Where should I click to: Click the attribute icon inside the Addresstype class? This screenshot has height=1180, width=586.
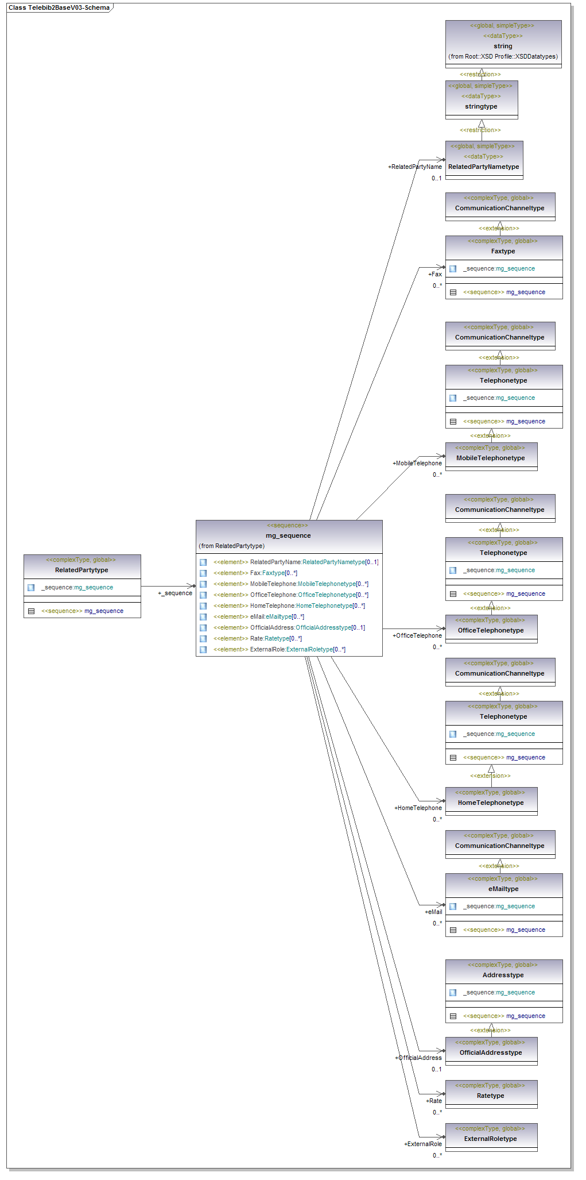(x=453, y=993)
